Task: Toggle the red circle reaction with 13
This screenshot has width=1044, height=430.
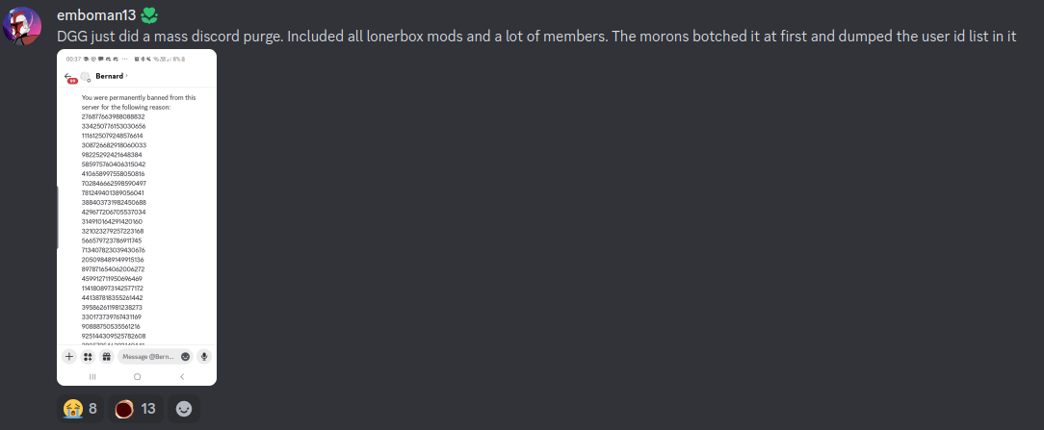Action: click(x=136, y=409)
